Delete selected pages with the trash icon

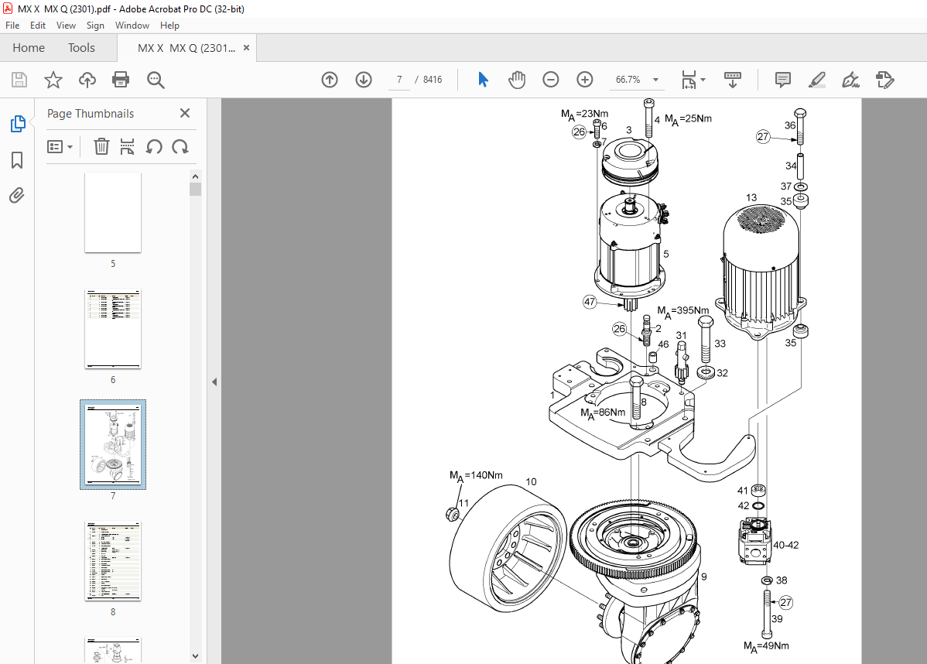pos(101,146)
